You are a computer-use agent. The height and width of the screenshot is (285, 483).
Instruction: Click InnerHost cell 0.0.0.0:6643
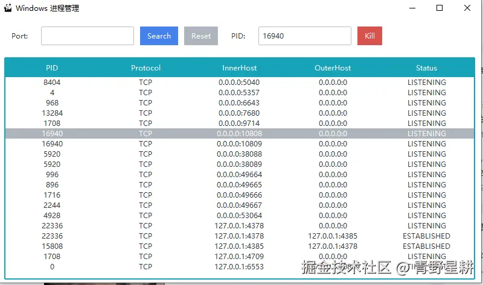tap(239, 102)
